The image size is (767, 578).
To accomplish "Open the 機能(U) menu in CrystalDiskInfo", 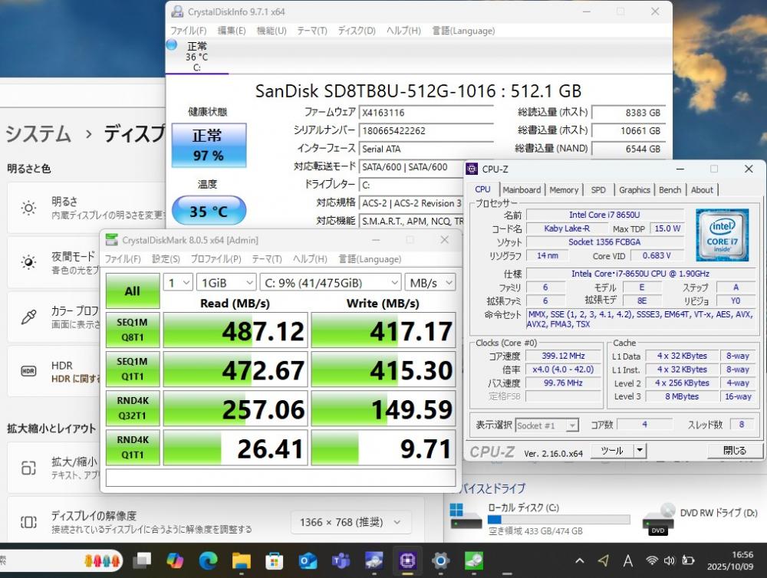I will (271, 31).
